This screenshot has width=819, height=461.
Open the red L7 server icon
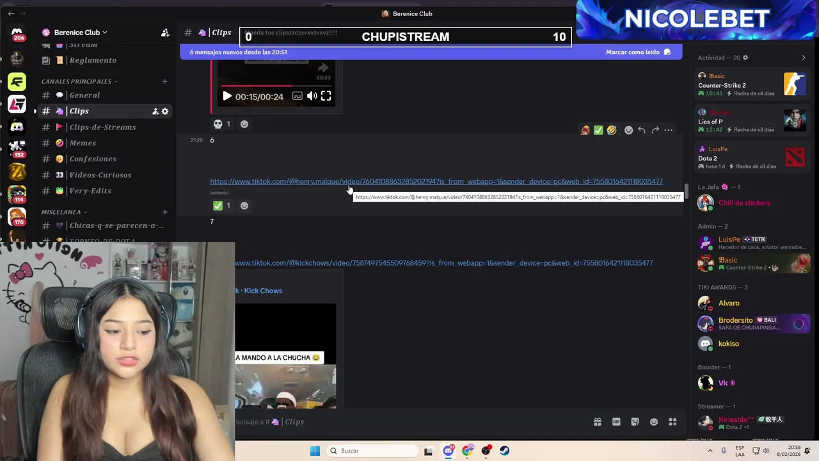(17, 104)
